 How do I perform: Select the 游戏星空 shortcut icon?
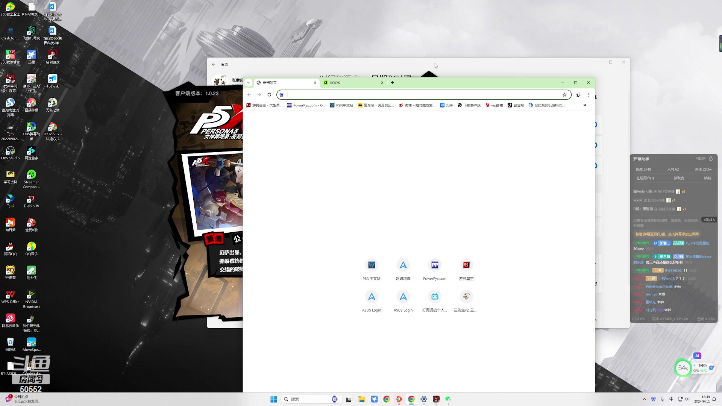466,265
